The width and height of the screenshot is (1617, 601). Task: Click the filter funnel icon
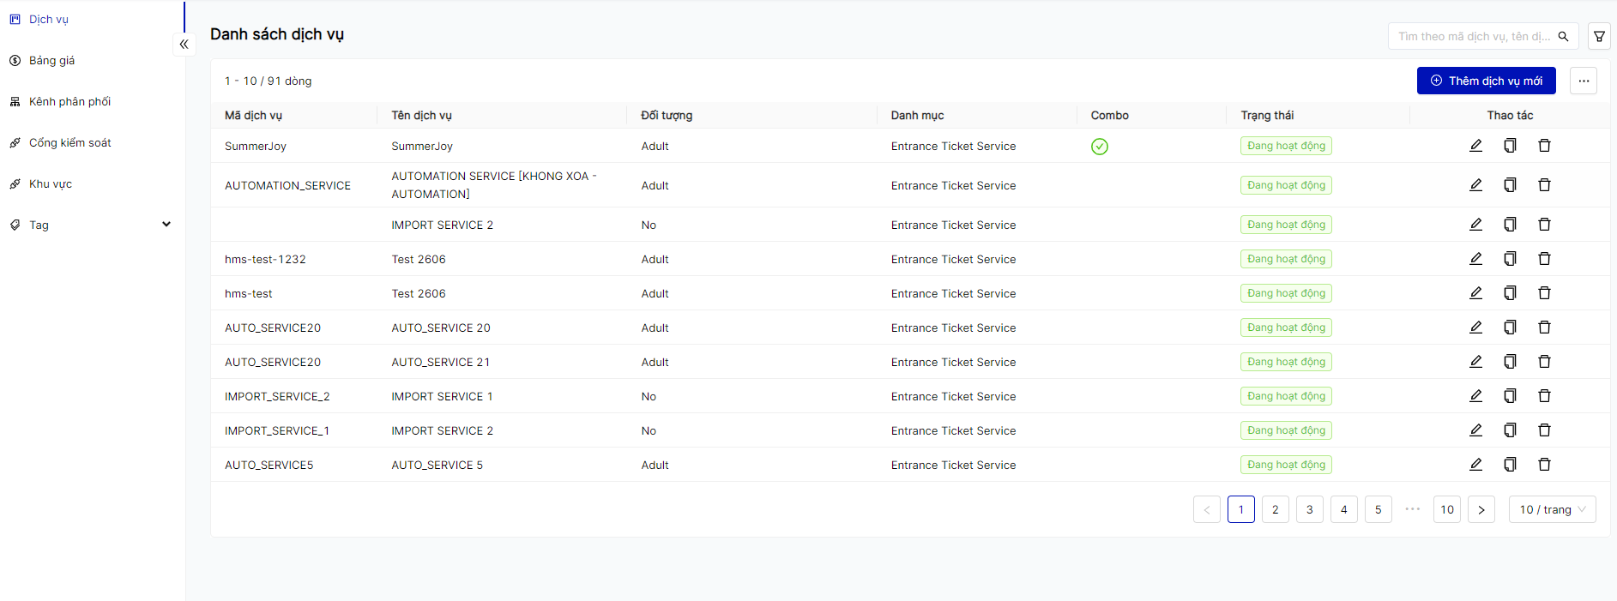1599,36
